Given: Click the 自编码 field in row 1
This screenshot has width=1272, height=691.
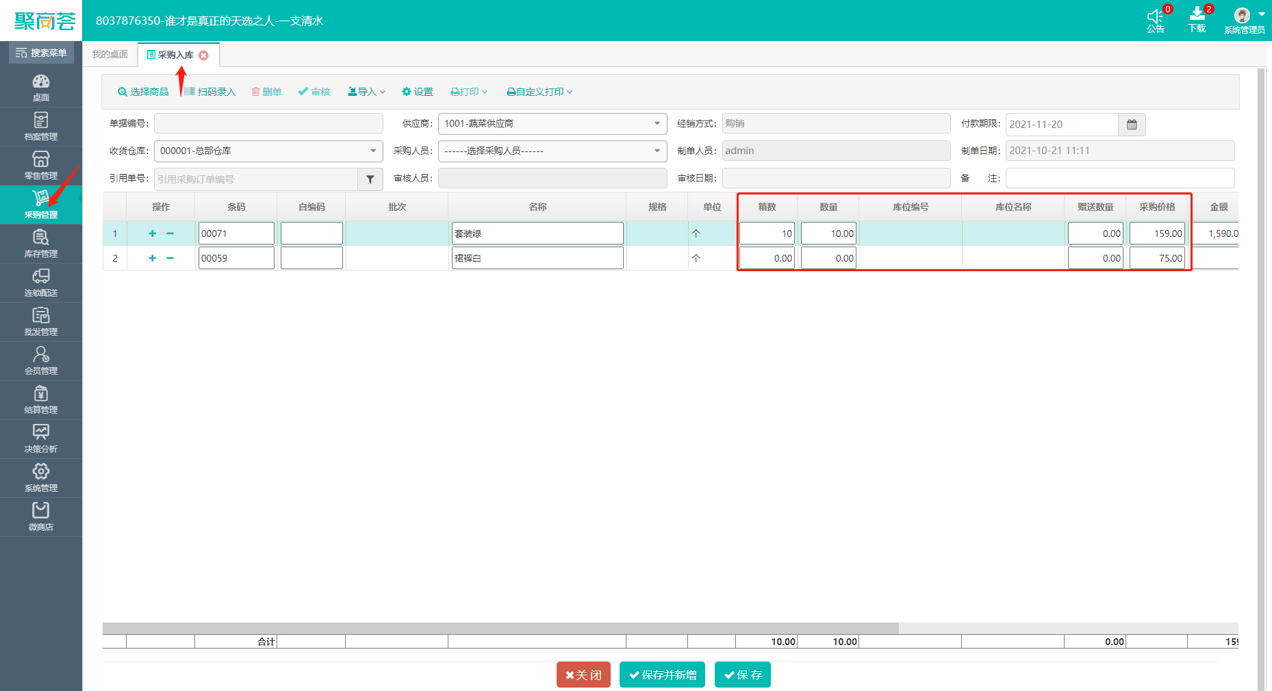Looking at the screenshot, I should 311,234.
